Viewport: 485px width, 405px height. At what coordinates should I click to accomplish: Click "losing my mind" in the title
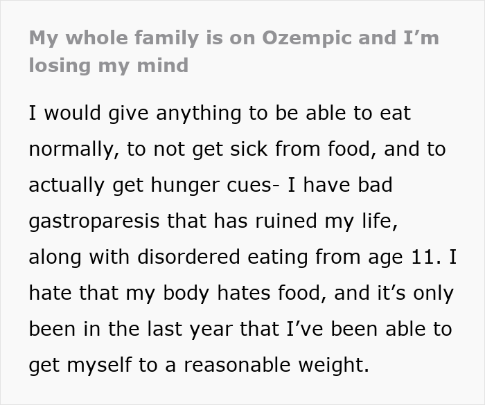pos(108,66)
